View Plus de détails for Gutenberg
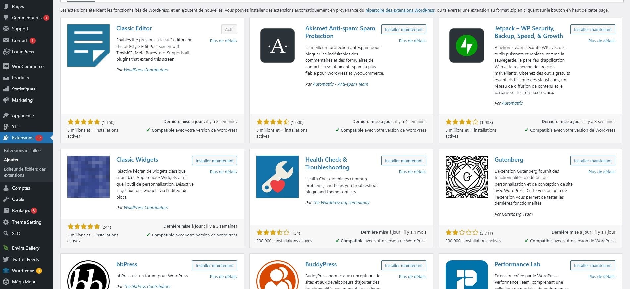Viewport: 630px width, 289px height. (x=602, y=172)
